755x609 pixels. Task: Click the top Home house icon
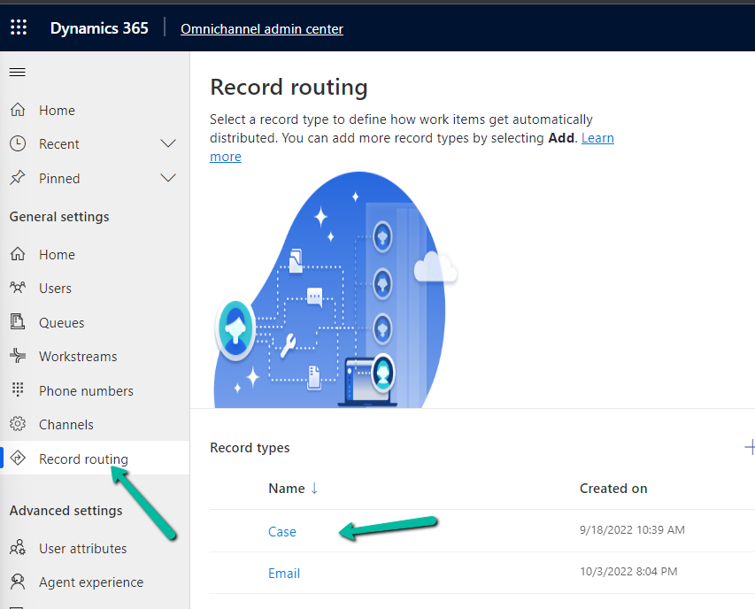[x=17, y=111]
